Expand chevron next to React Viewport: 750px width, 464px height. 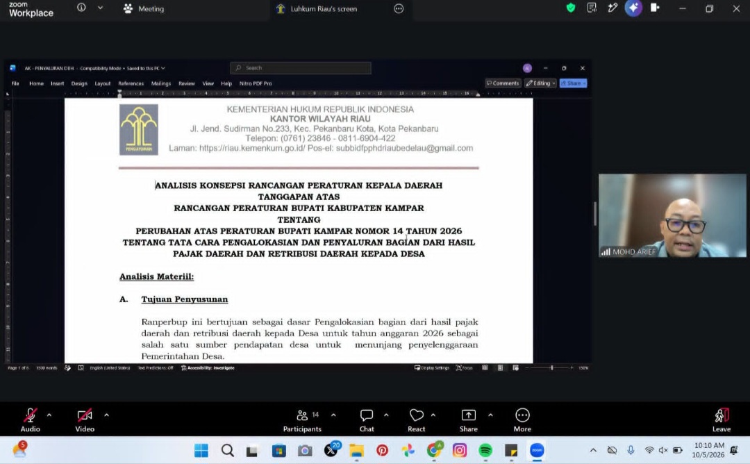(433, 415)
